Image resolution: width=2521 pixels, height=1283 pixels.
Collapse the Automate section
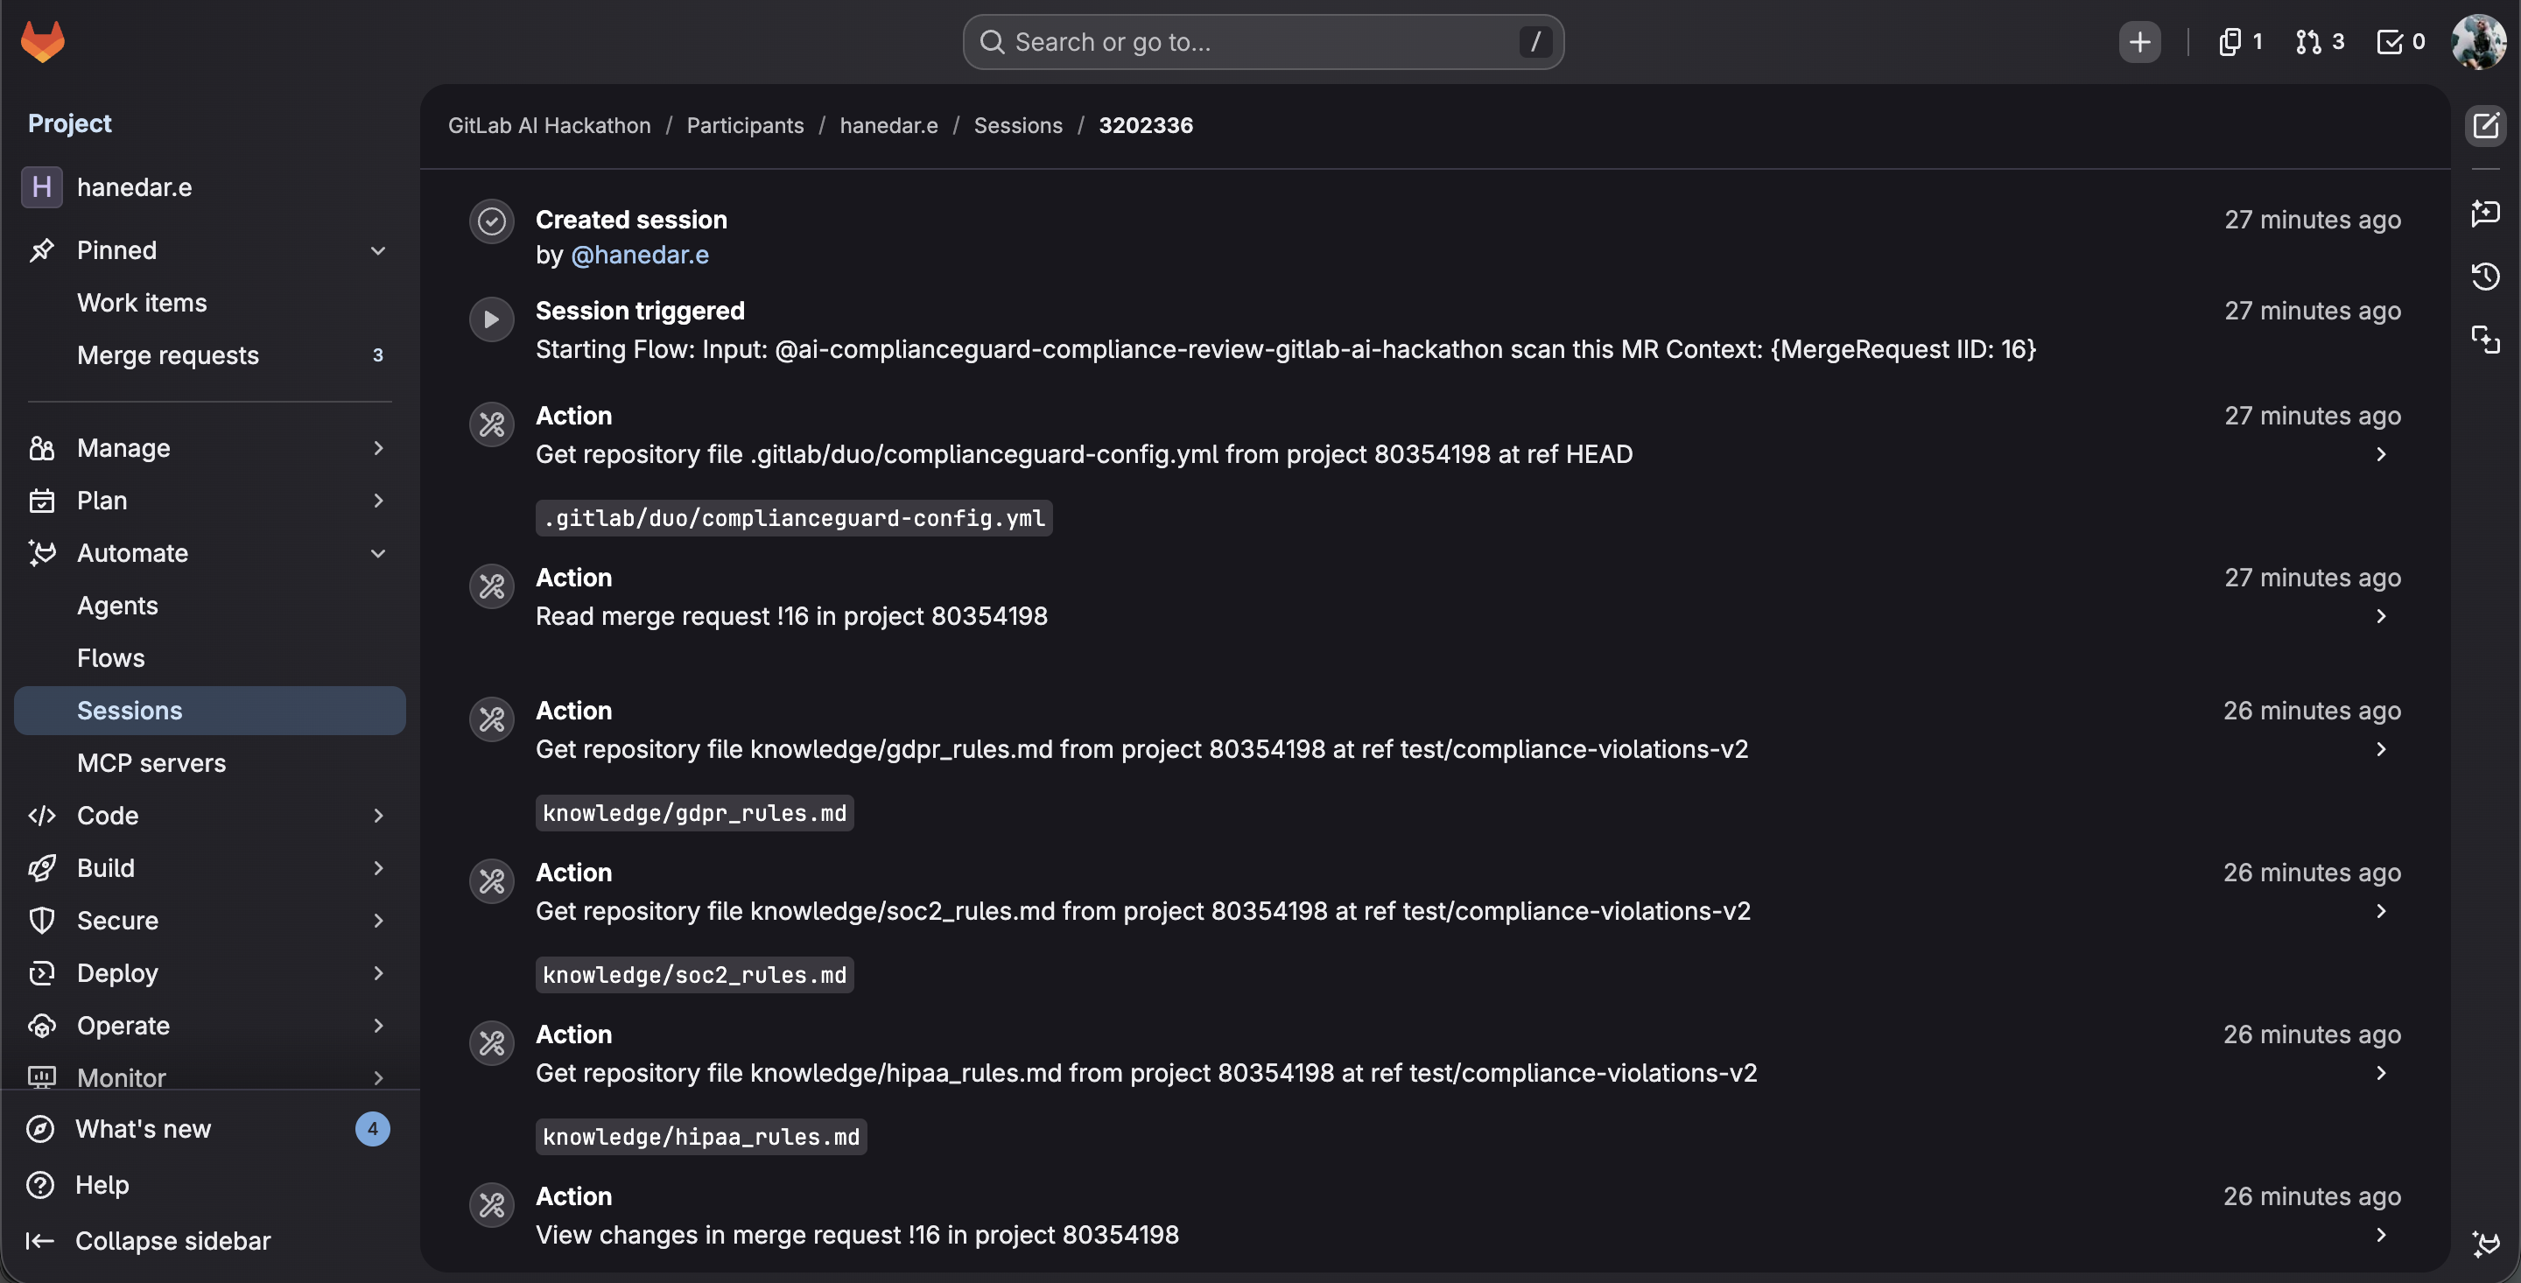[x=378, y=553]
